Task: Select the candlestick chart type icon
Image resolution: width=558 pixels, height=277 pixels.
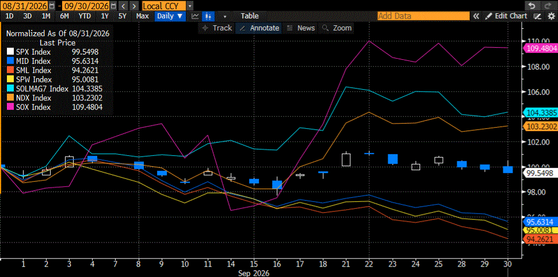Action: click(208, 16)
